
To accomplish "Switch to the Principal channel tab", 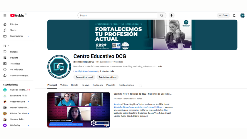I will click(52, 85).
